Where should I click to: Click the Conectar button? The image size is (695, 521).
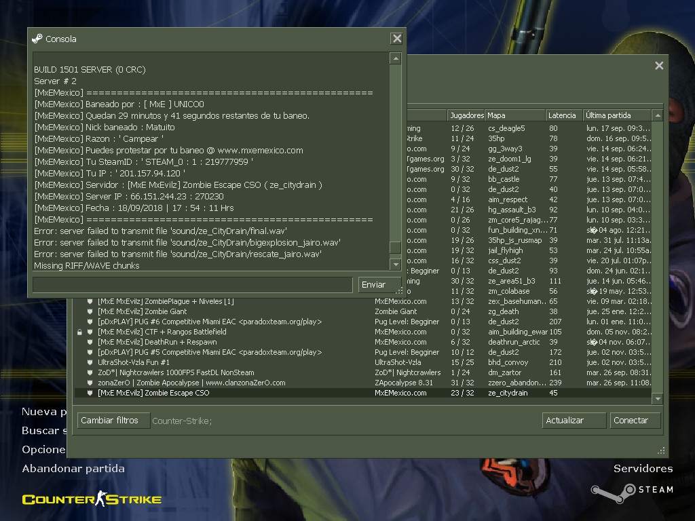pos(635,421)
